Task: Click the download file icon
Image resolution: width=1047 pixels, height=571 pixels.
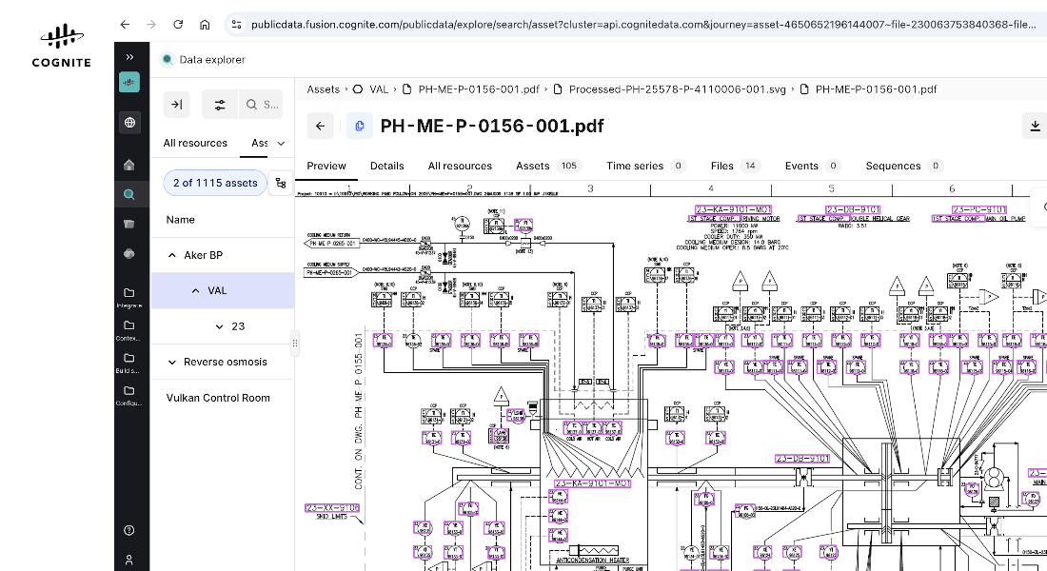Action: [1035, 126]
